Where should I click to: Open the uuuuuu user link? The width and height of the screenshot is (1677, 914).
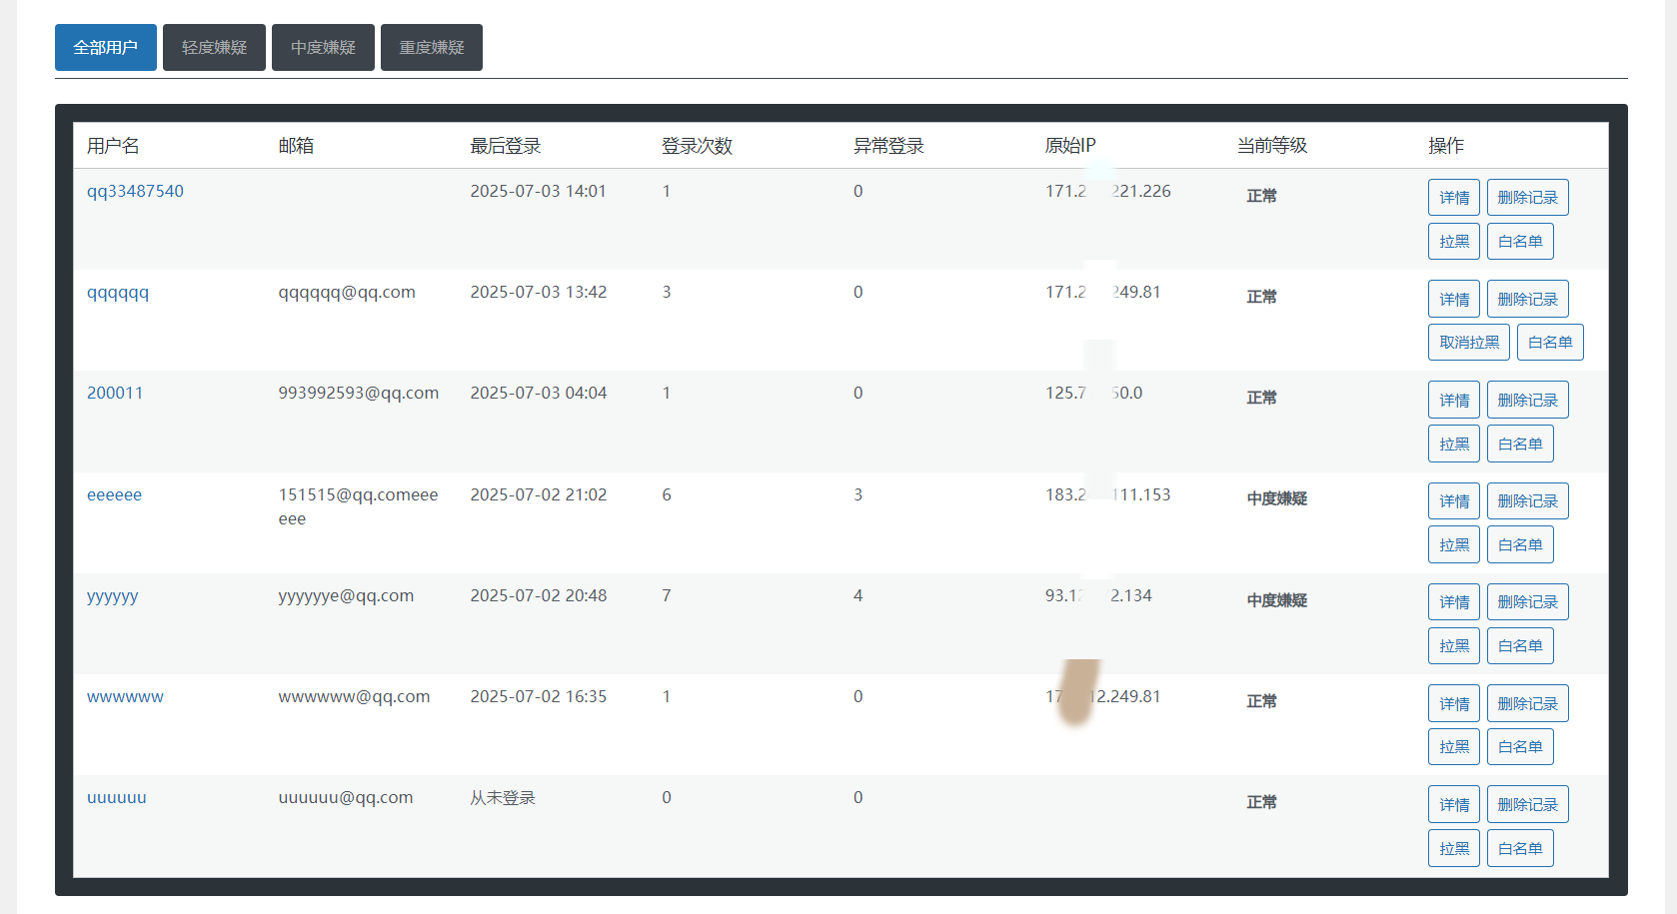tap(116, 797)
